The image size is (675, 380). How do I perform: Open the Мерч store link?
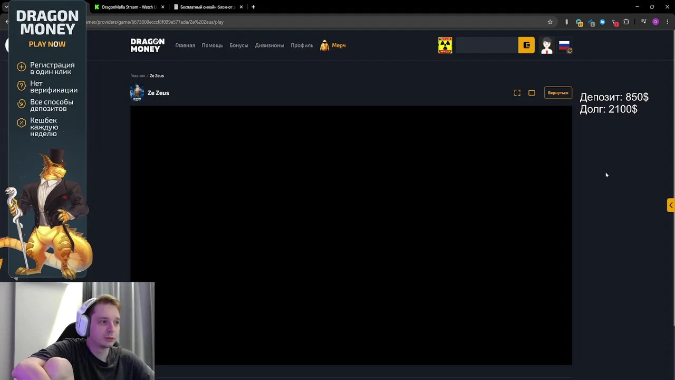click(x=333, y=45)
